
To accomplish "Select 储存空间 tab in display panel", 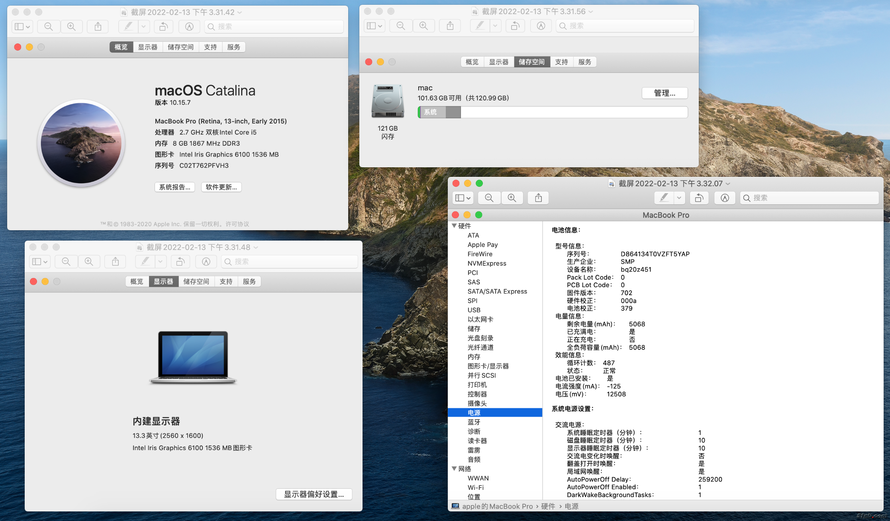I will 196,281.
